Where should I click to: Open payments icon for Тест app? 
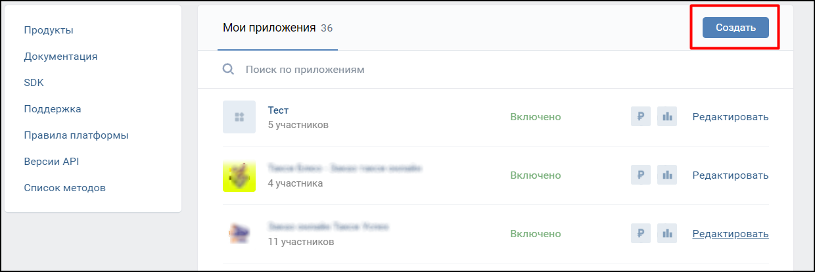(640, 117)
